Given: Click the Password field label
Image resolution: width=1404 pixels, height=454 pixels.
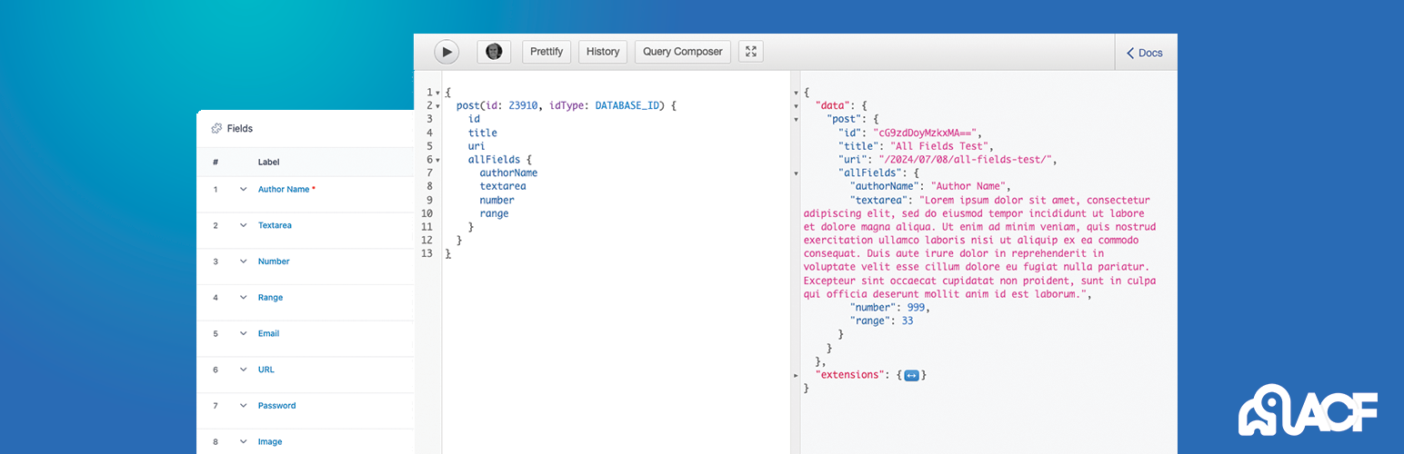Looking at the screenshot, I should (276, 406).
